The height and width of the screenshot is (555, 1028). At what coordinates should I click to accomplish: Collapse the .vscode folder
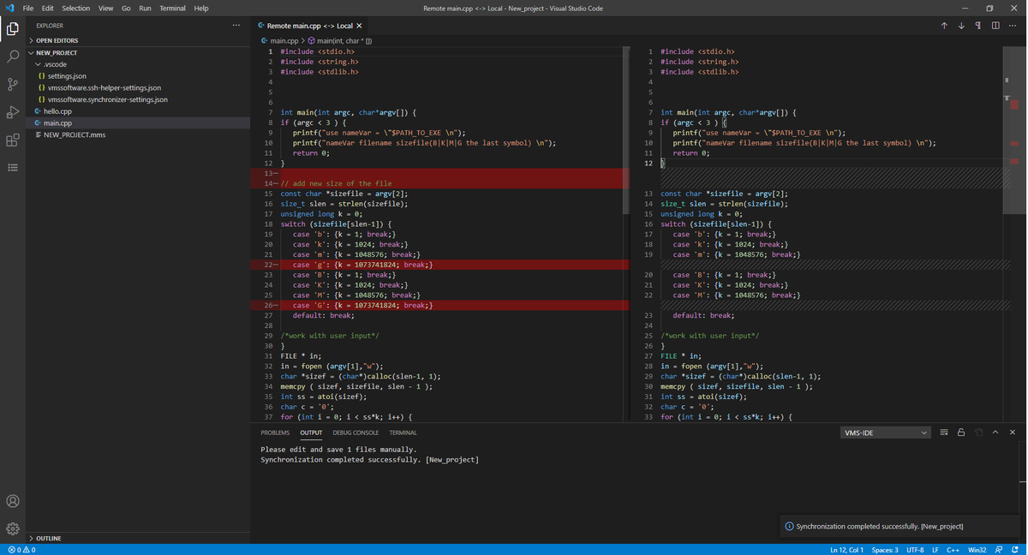55,64
